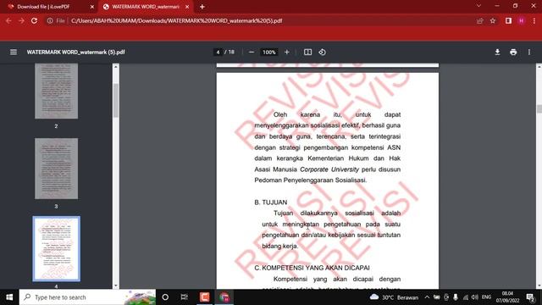Open PDF viewer more actions menu
The width and height of the screenshot is (542, 305).
[x=529, y=53]
